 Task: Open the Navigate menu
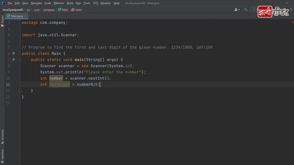click(36, 3)
